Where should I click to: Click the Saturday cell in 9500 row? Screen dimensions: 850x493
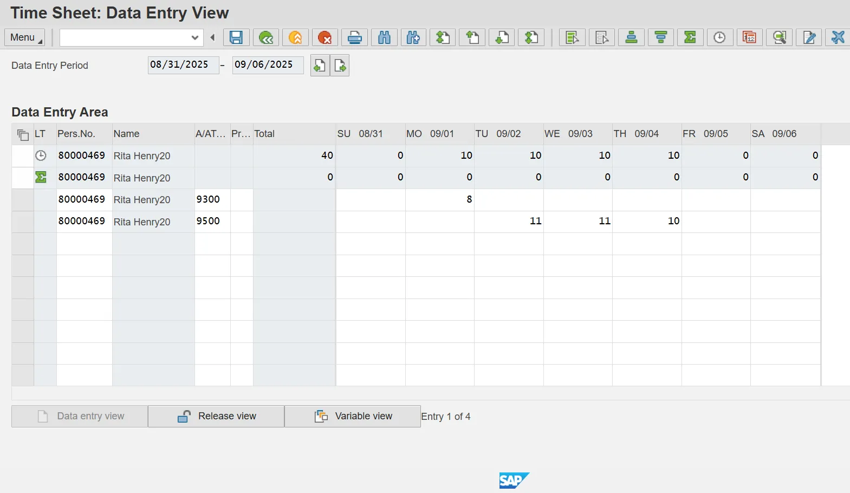pos(786,222)
